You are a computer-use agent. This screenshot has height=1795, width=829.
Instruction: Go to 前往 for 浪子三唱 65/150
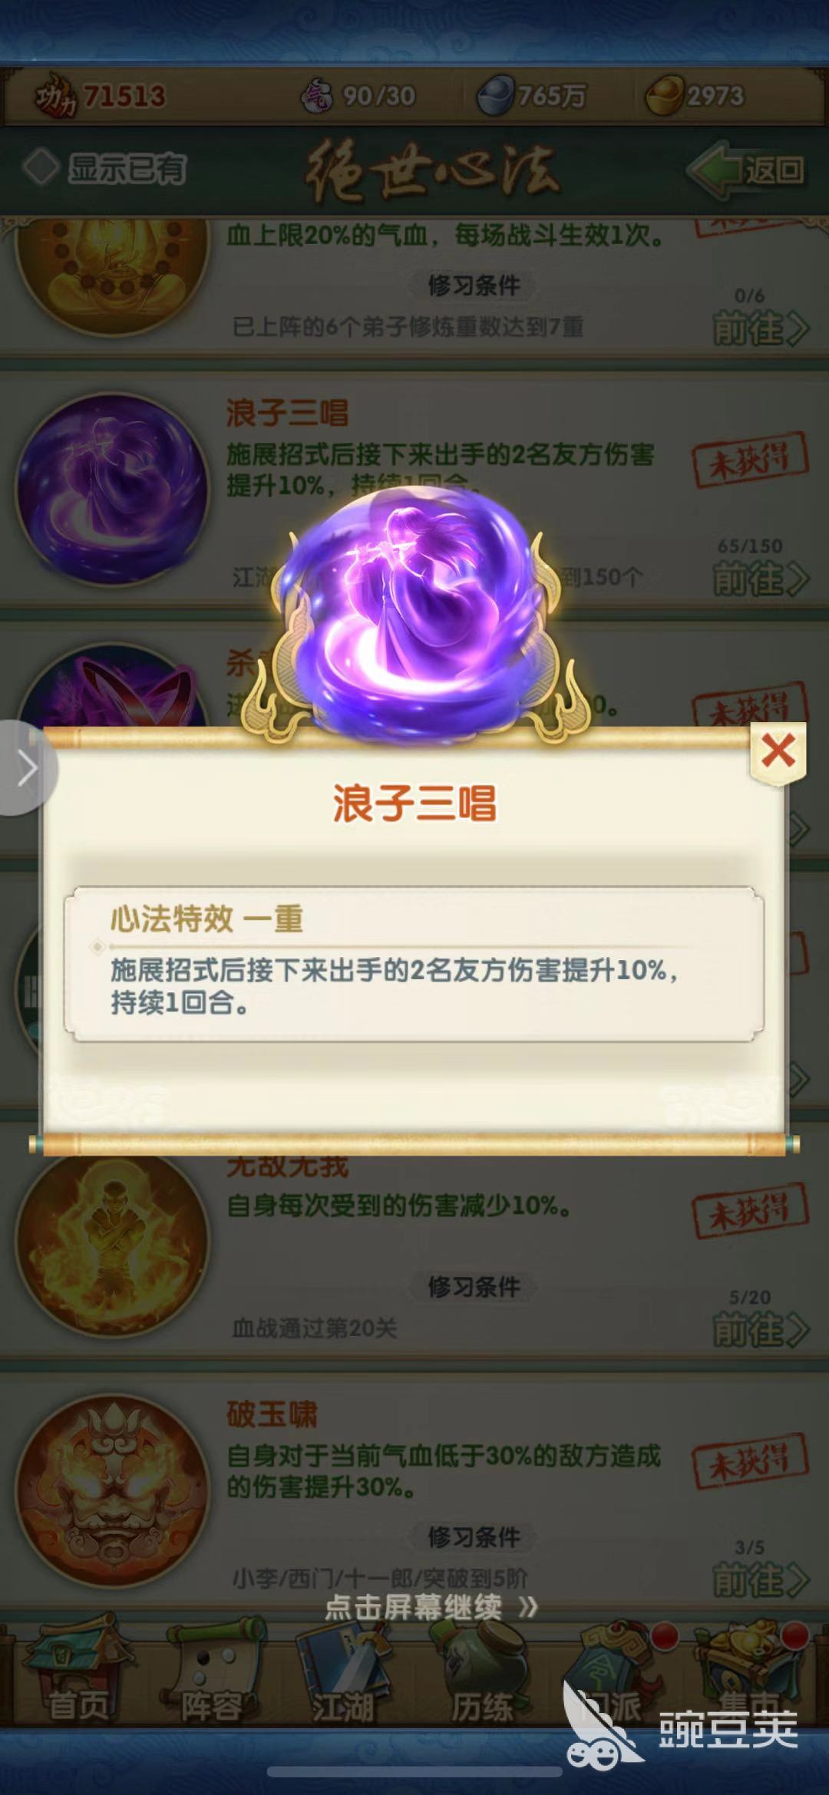tap(760, 579)
